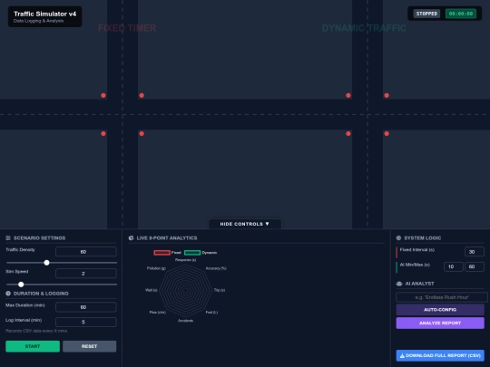
Task: Click the FIXED TIMER intersection label
Action: (x=127, y=28)
